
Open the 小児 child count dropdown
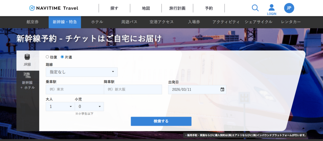click(89, 106)
